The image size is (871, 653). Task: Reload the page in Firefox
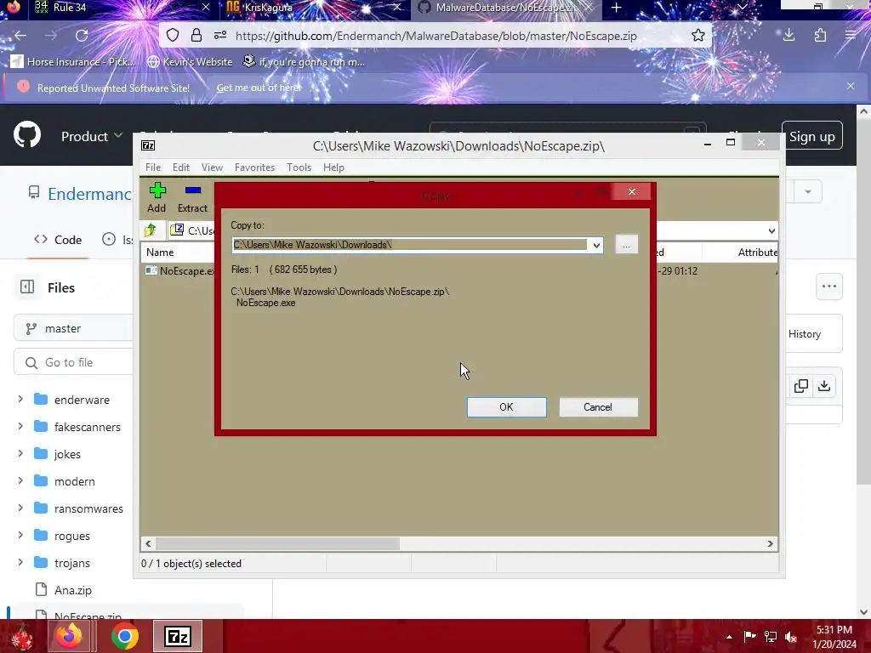click(82, 36)
